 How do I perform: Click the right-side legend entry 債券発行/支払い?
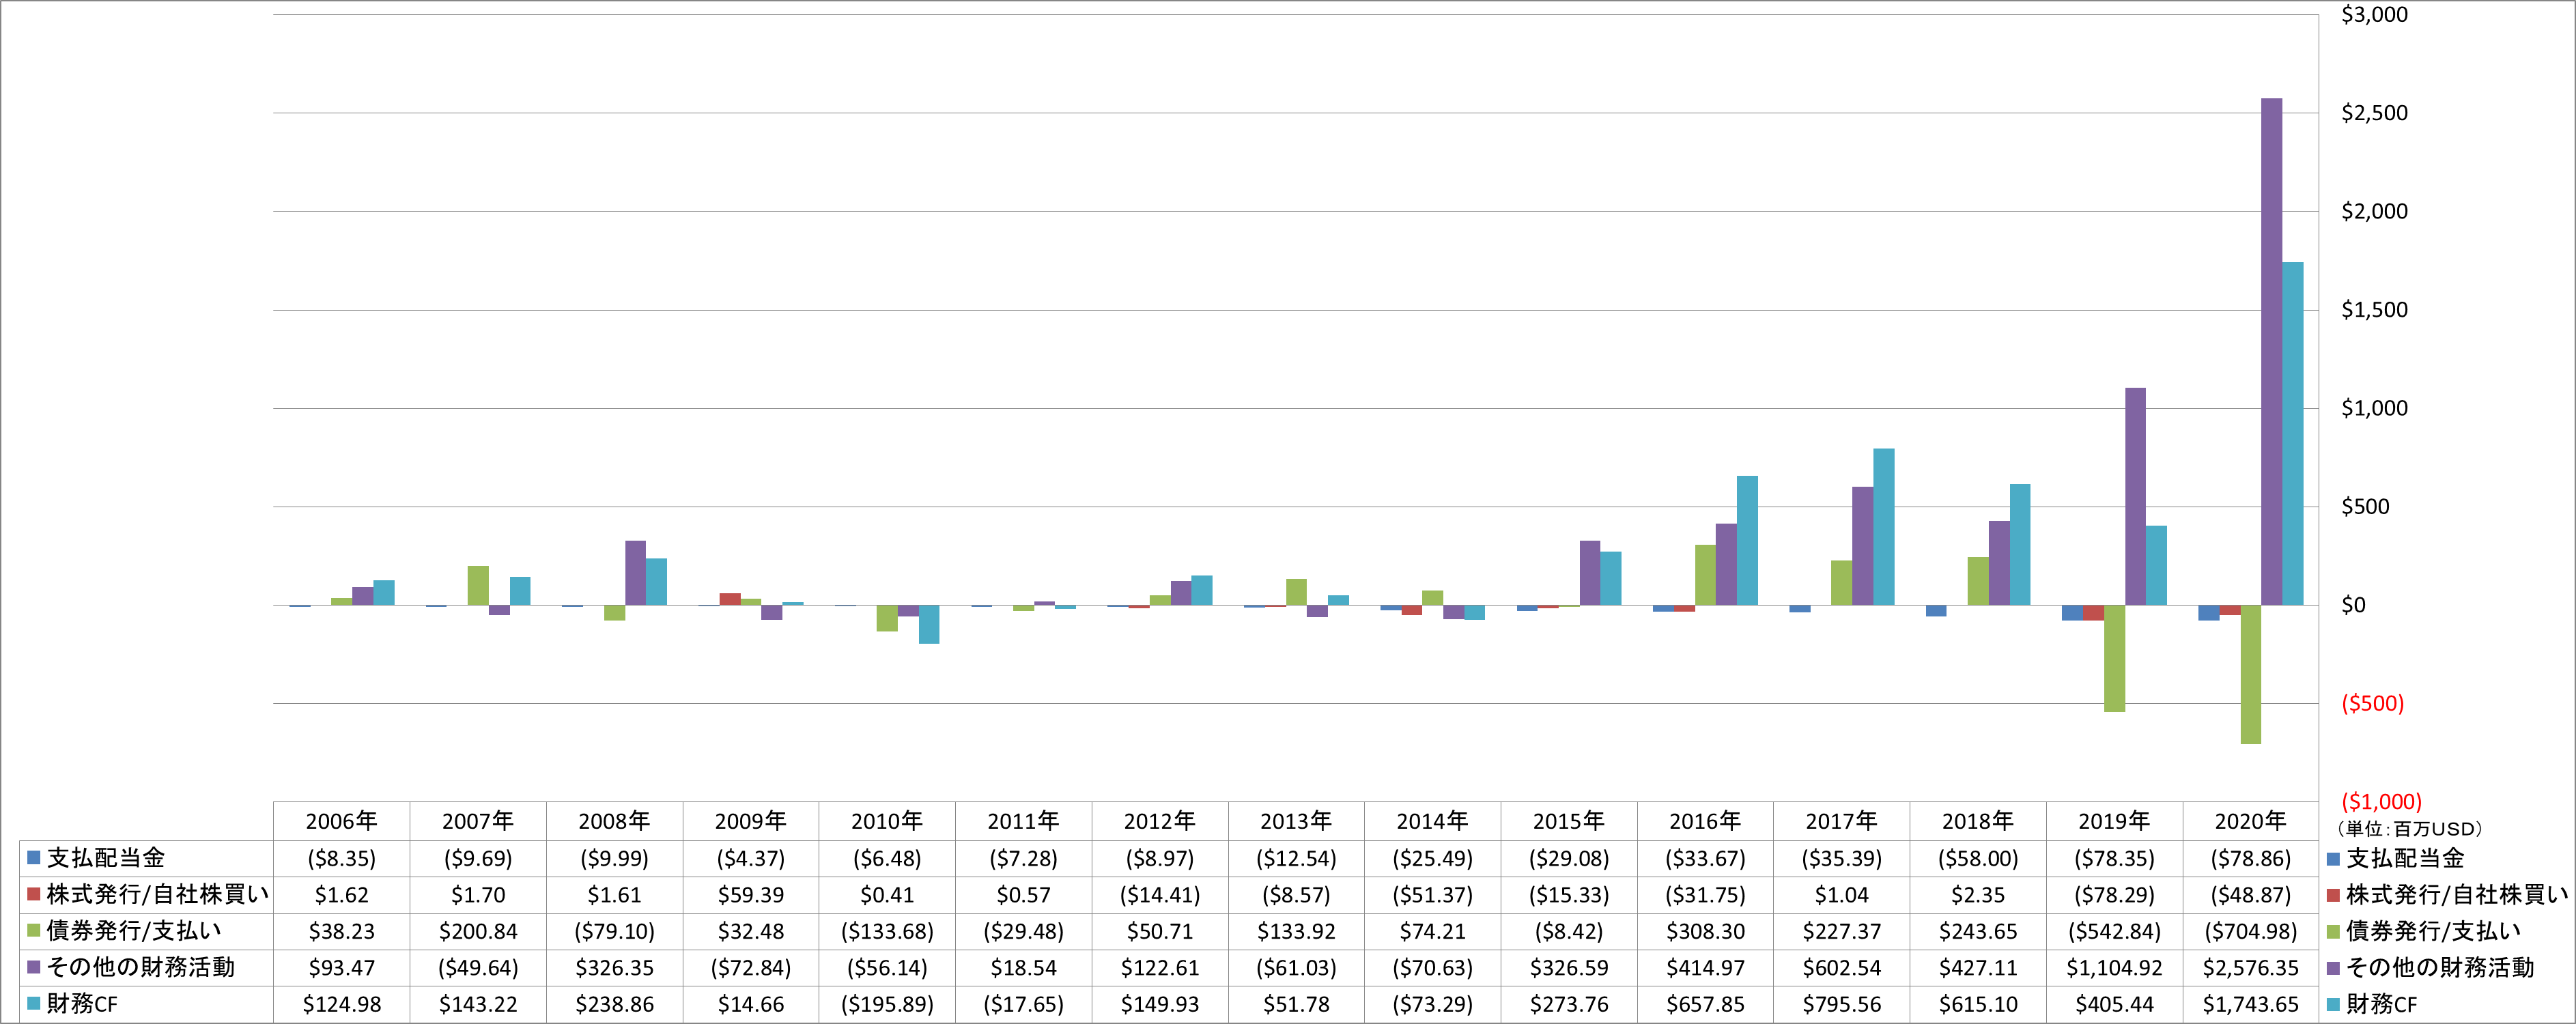(2424, 931)
